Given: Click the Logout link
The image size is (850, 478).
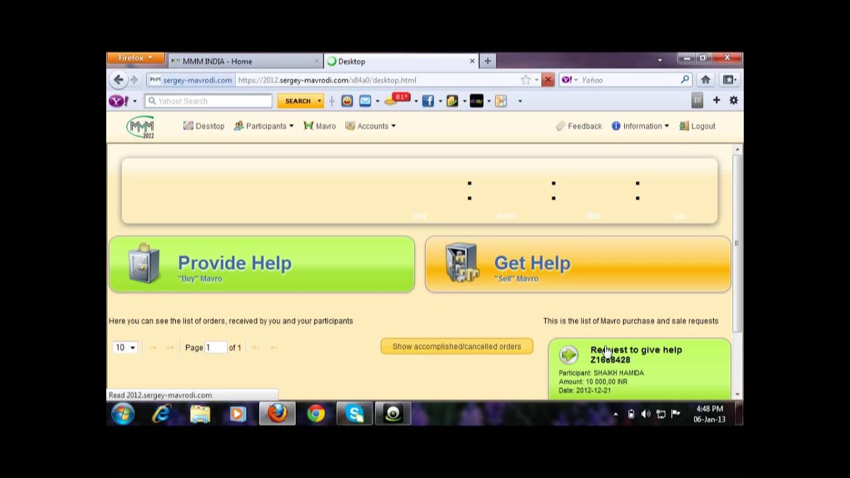Looking at the screenshot, I should pyautogui.click(x=697, y=126).
